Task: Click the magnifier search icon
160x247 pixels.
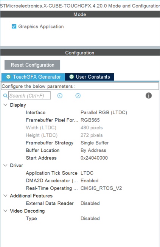Action: [5, 95]
